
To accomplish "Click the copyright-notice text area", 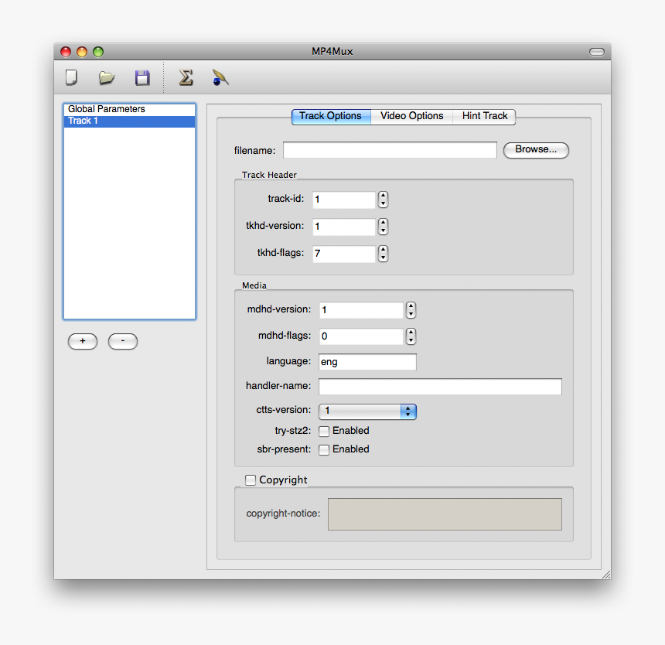I will tap(445, 514).
